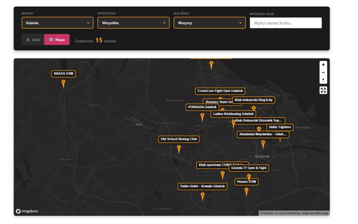The image size is (358, 224).
Task: Click the KRASS GYM map pin
Action: pos(63,84)
